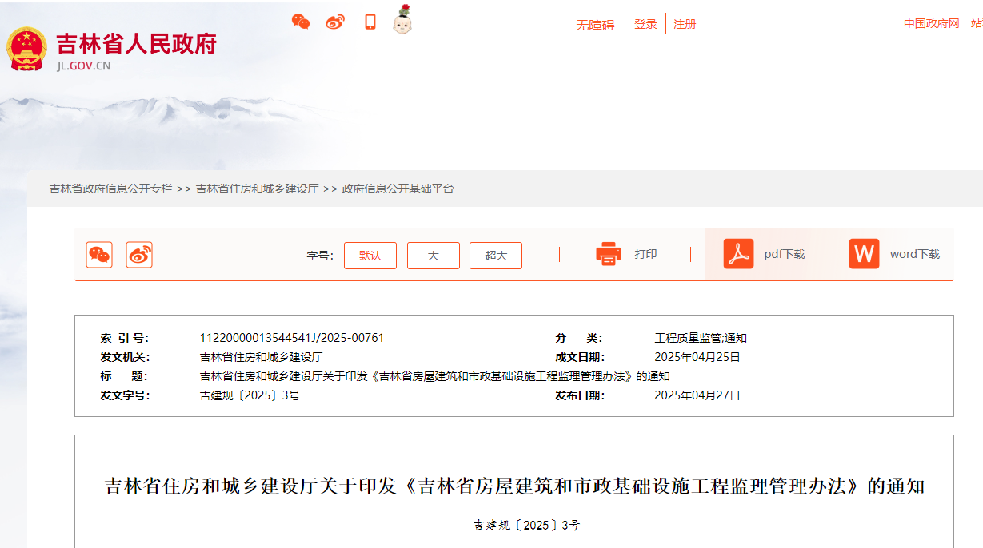Open the 注册 registration link
The height and width of the screenshot is (548, 983).
pyautogui.click(x=685, y=24)
